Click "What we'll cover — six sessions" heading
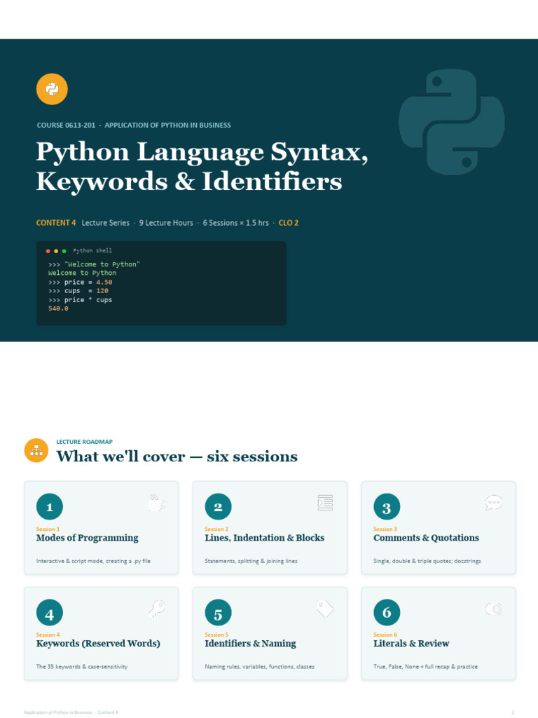538x718 pixels. [177, 456]
